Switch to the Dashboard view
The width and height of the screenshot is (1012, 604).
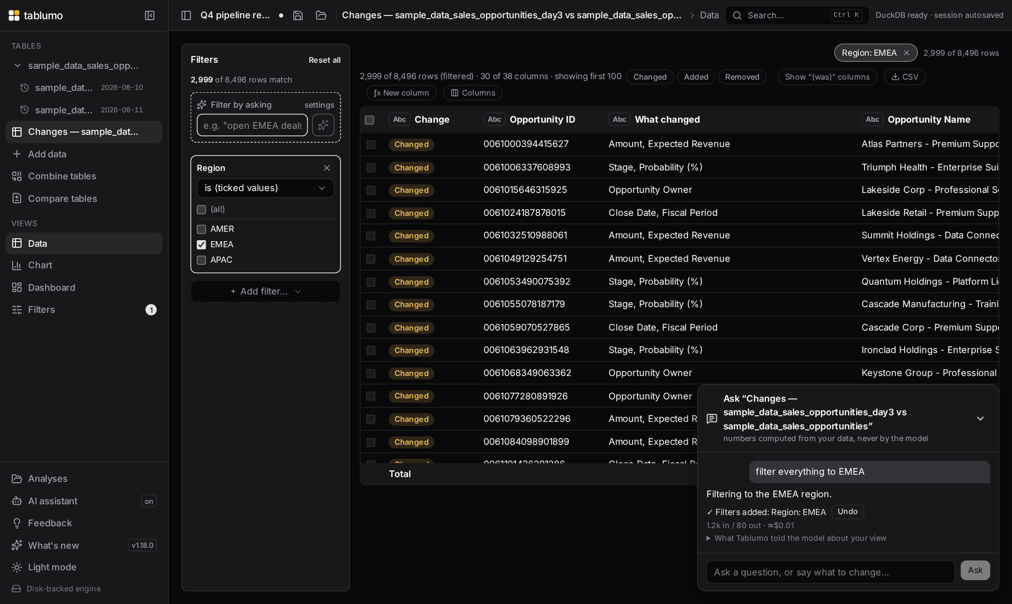coord(84,287)
